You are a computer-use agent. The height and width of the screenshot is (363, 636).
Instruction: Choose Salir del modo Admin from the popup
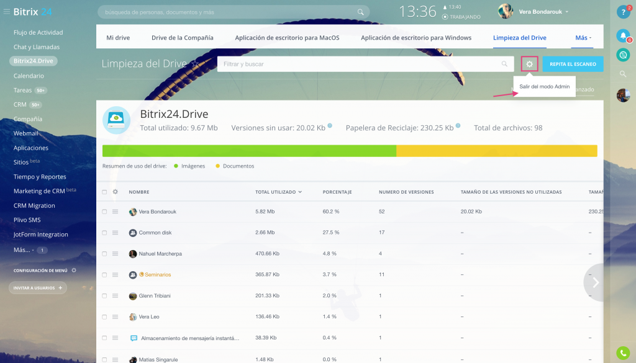544,87
